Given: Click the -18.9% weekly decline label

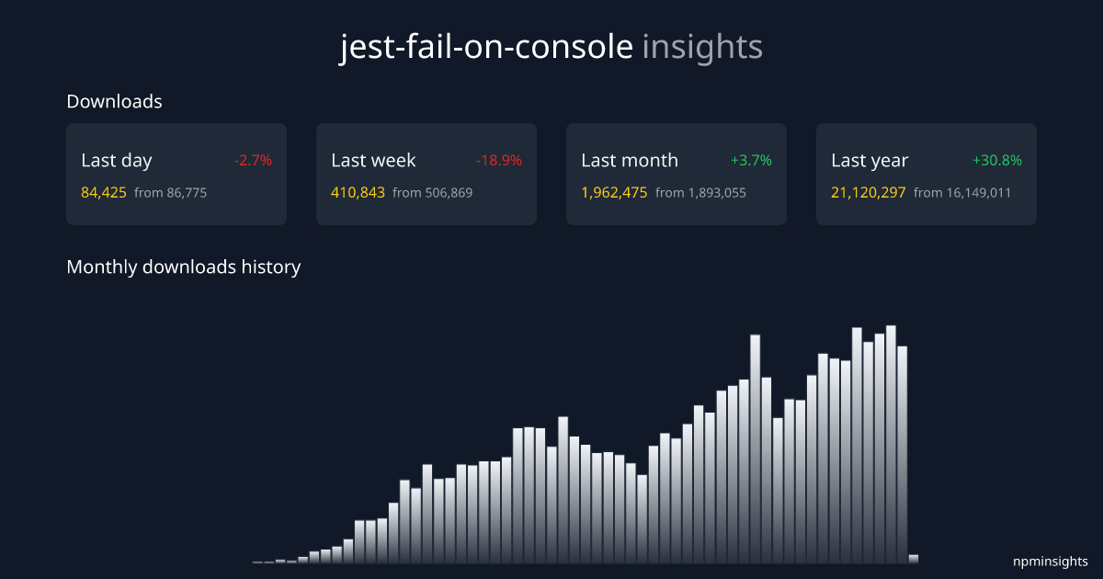Looking at the screenshot, I should (x=500, y=159).
